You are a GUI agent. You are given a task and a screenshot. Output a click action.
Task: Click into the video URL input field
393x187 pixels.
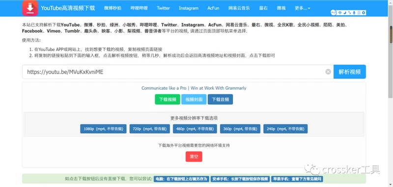point(178,72)
